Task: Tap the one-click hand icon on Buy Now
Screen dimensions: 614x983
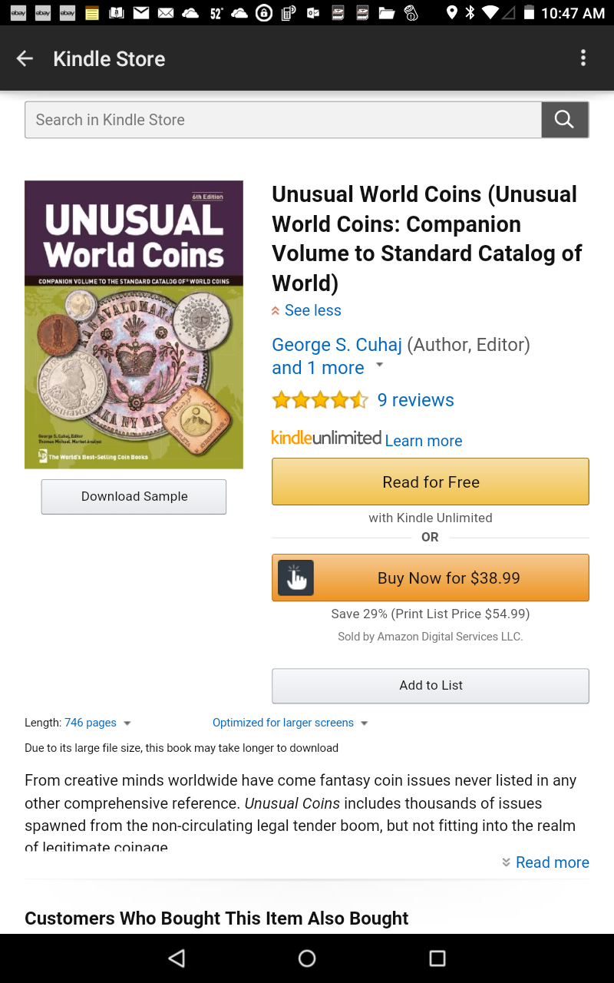Action: tap(295, 578)
